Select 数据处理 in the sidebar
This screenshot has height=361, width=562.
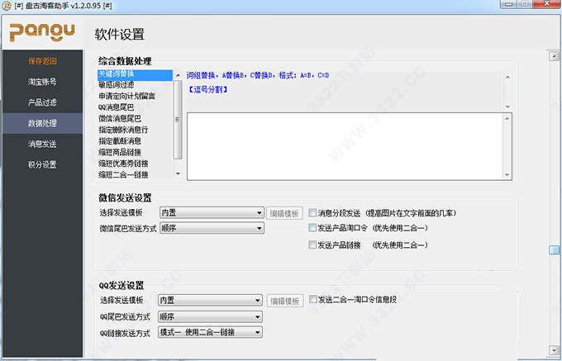pos(42,123)
